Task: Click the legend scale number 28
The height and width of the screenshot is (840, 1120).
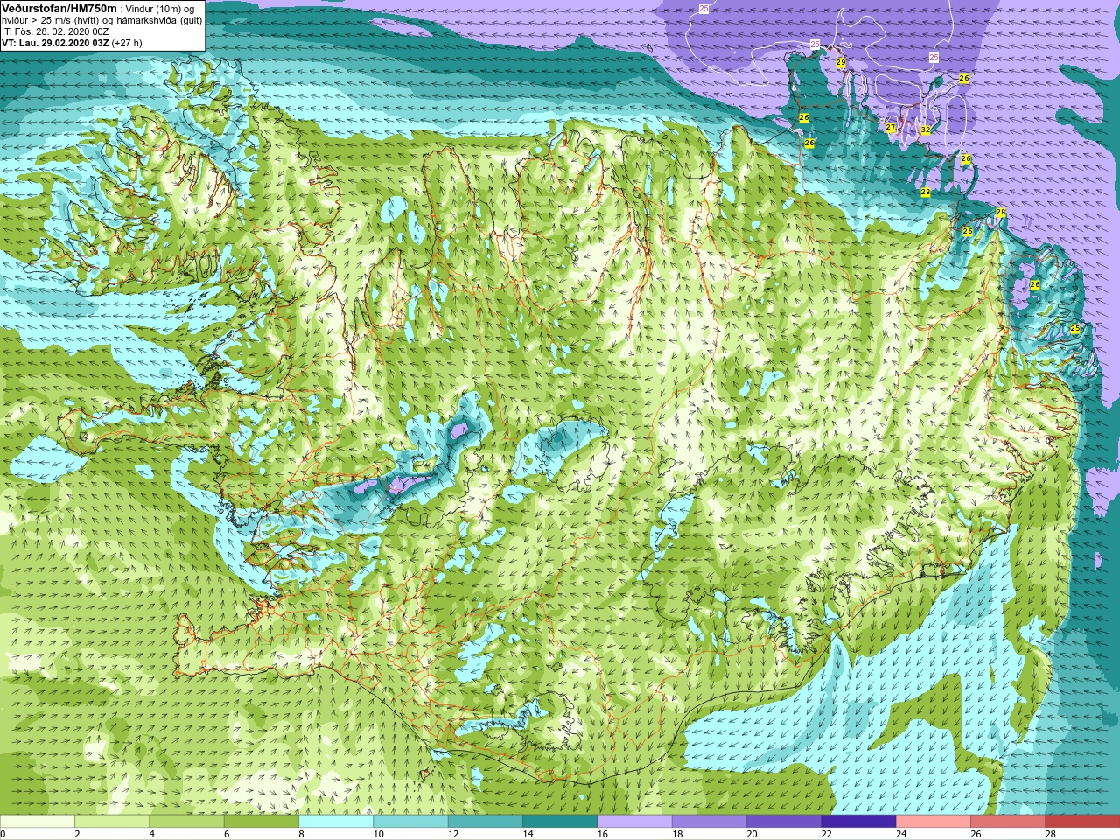Action: tap(1051, 834)
